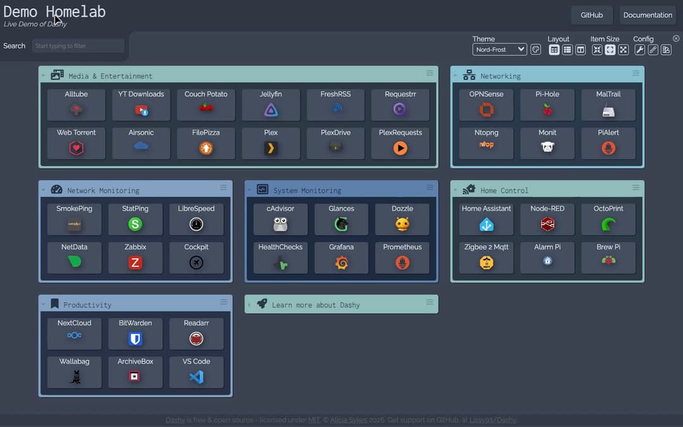Open the Alicia Sykes footer link
Viewport: 683px width, 427px height.
pyautogui.click(x=348, y=420)
